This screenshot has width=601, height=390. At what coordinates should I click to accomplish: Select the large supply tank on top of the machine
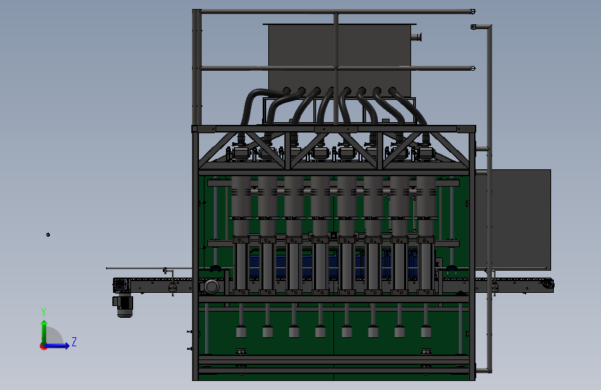[340, 60]
